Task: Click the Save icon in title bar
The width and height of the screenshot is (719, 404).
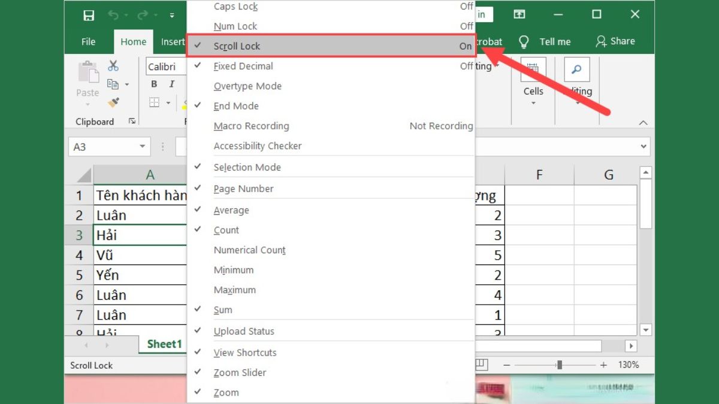Action: 89,16
